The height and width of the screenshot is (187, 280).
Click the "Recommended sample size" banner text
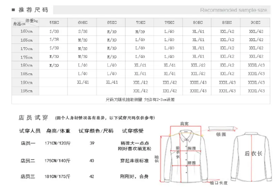click(234, 10)
